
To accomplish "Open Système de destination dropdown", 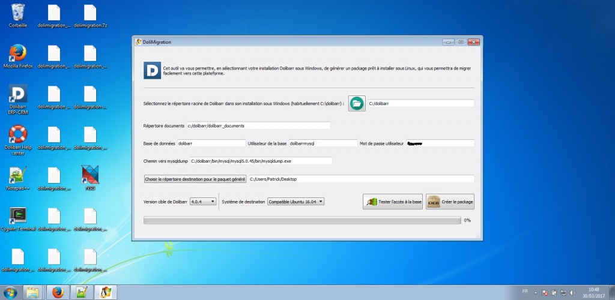I will (x=295, y=202).
